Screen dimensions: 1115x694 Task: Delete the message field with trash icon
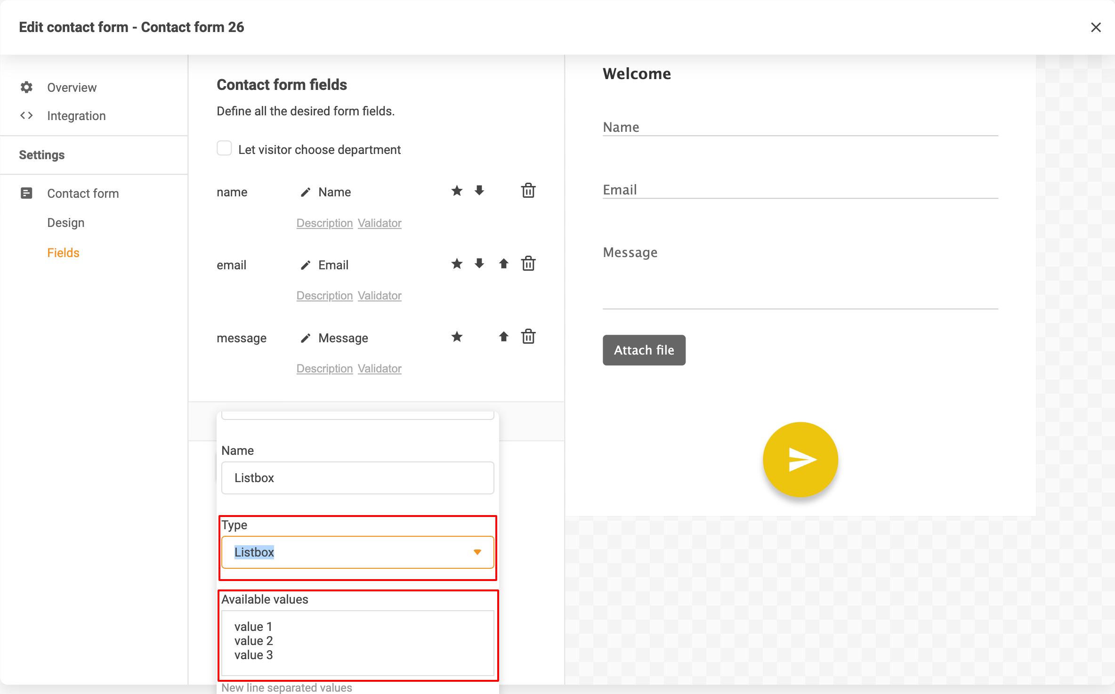528,337
